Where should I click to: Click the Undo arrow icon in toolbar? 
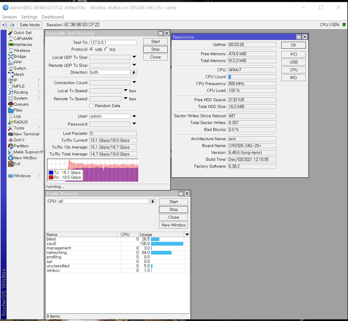4,25
